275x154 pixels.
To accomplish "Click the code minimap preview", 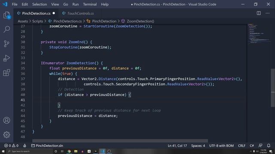I will [259, 33].
